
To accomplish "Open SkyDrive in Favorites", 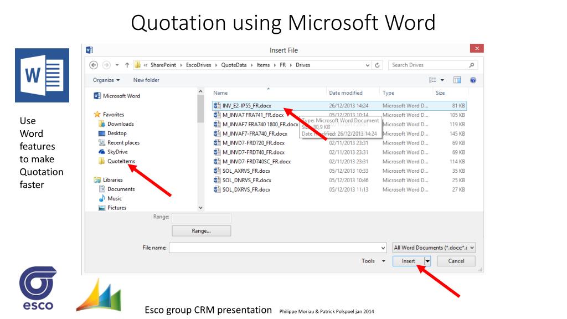I will (113, 152).
